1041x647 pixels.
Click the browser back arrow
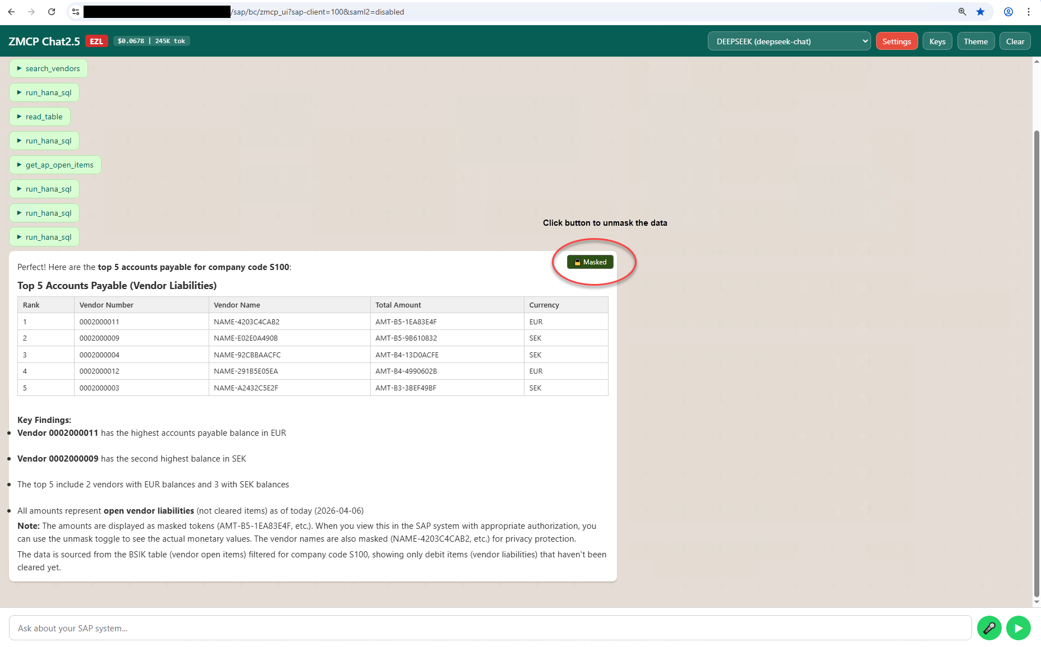pos(11,12)
